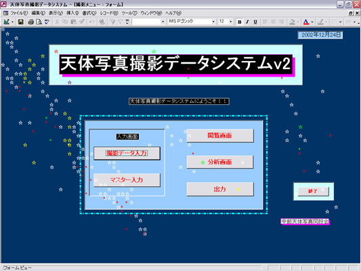Click the font color A icon
361x271 pixels.
[305, 22]
